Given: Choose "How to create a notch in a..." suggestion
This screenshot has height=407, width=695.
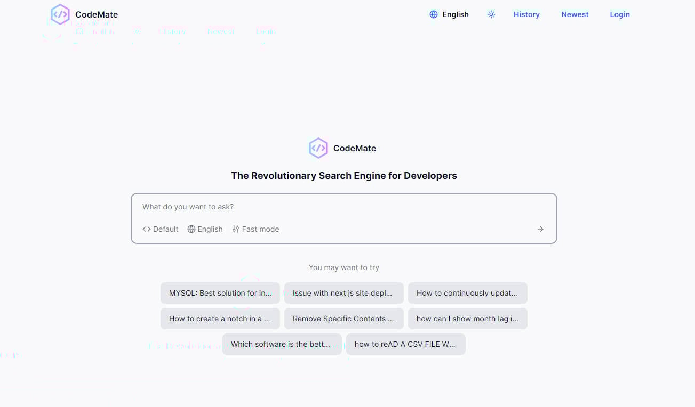Looking at the screenshot, I should point(220,319).
